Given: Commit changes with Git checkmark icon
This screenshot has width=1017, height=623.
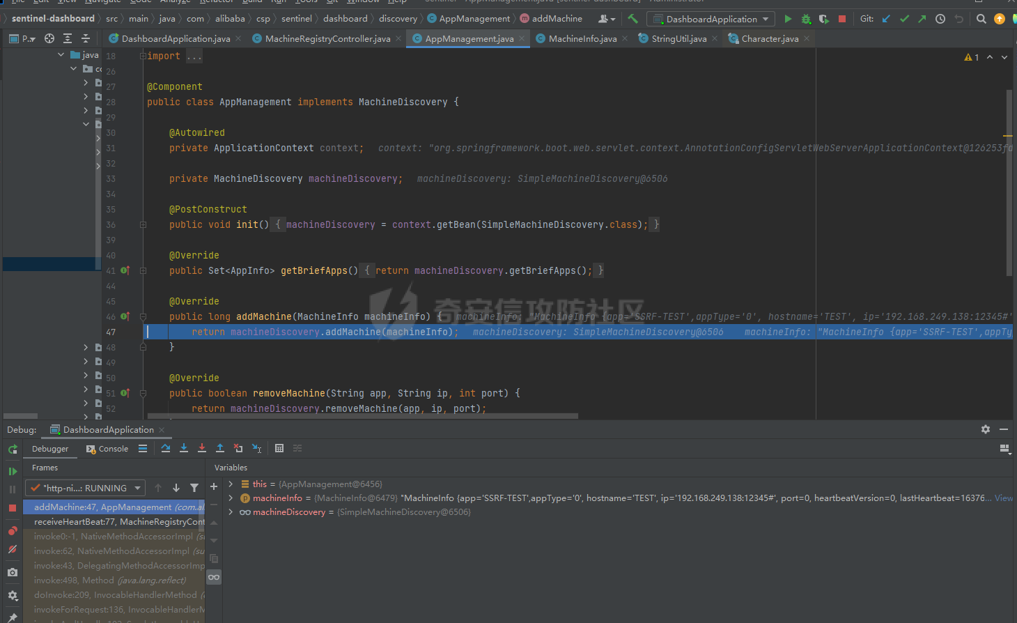Looking at the screenshot, I should pos(904,19).
